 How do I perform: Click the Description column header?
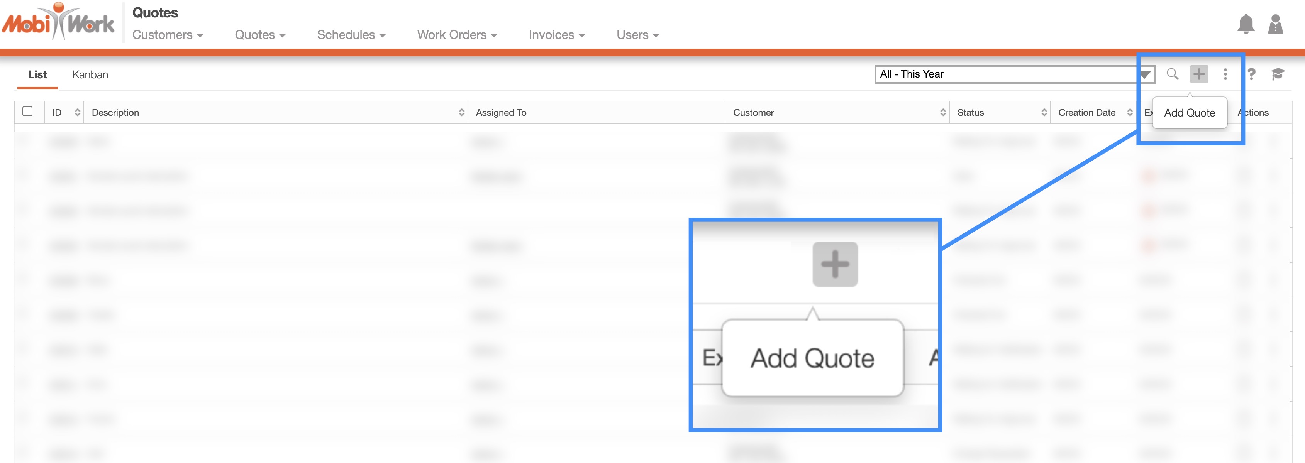115,112
